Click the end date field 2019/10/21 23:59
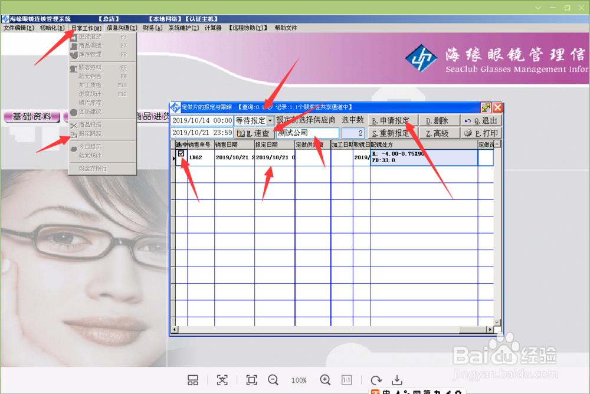Image resolution: width=590 pixels, height=394 pixels. pos(202,133)
